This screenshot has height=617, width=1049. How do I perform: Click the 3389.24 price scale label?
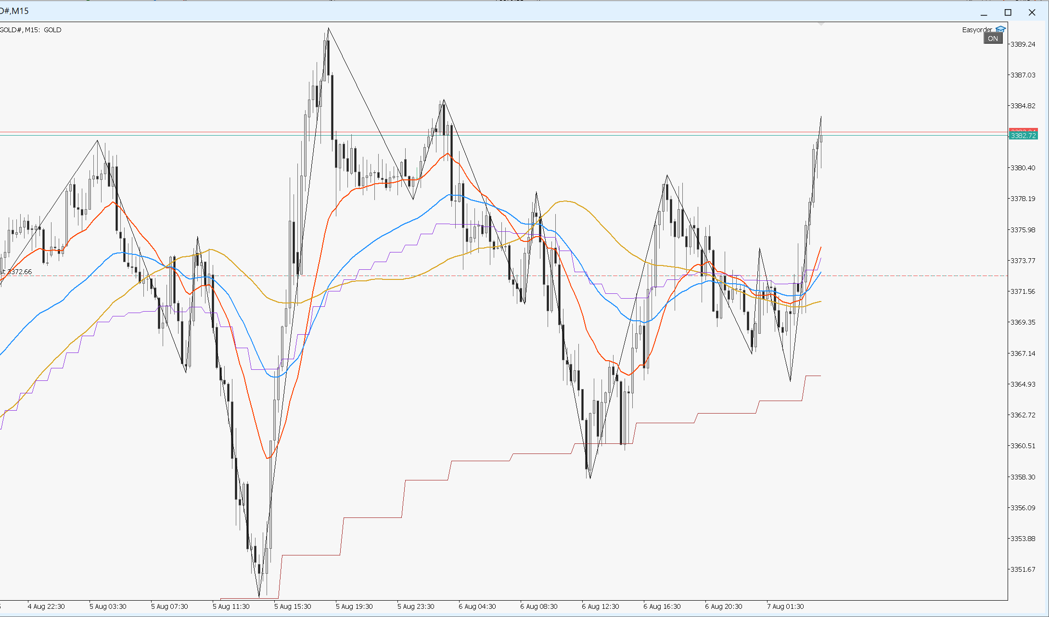(x=1023, y=44)
